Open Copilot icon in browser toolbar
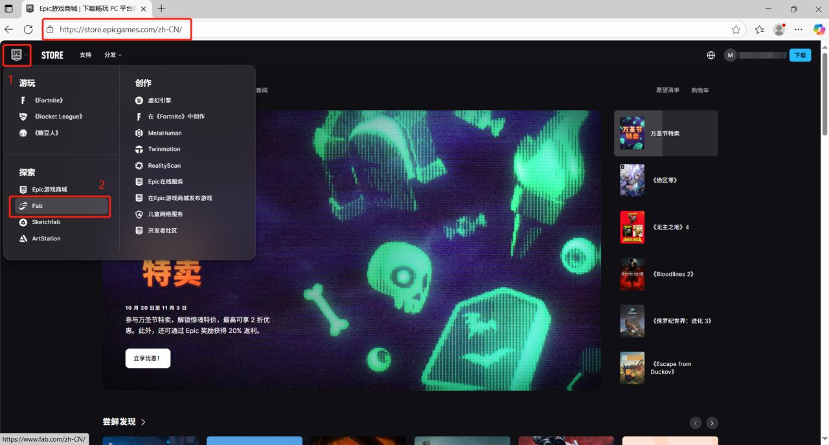 (x=819, y=30)
